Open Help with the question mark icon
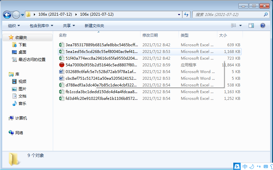Image resolution: width=273 pixels, height=170 pixels. pyautogui.click(x=262, y=26)
